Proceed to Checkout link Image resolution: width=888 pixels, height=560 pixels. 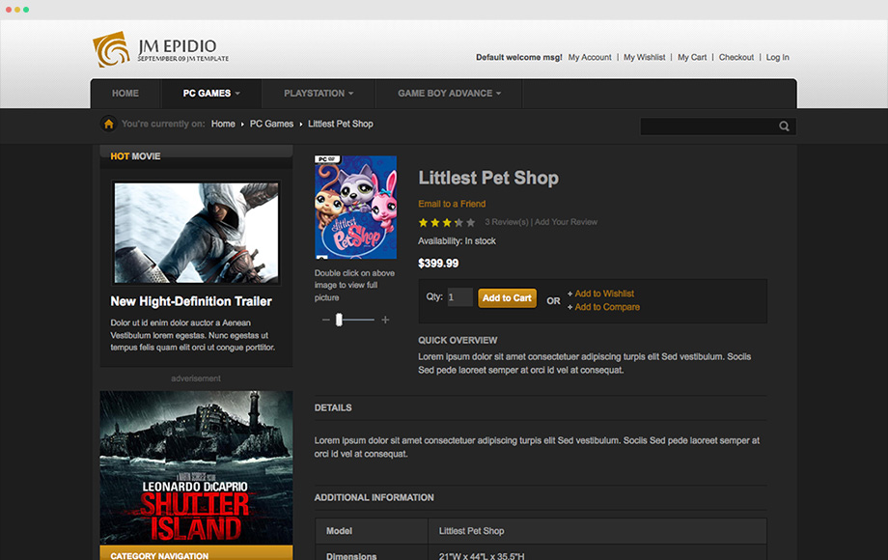736,57
